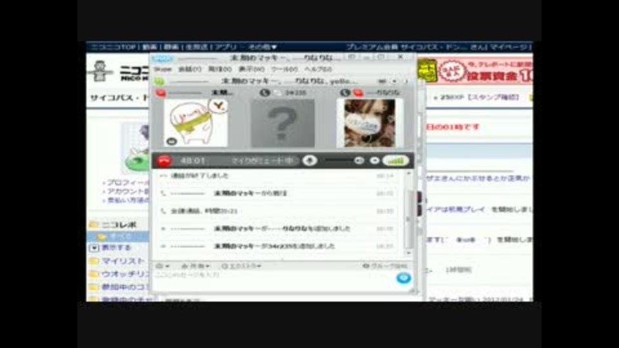This screenshot has height=348, width=619.
Task: Open the 発信 (Call) menu
Action: [x=220, y=69]
